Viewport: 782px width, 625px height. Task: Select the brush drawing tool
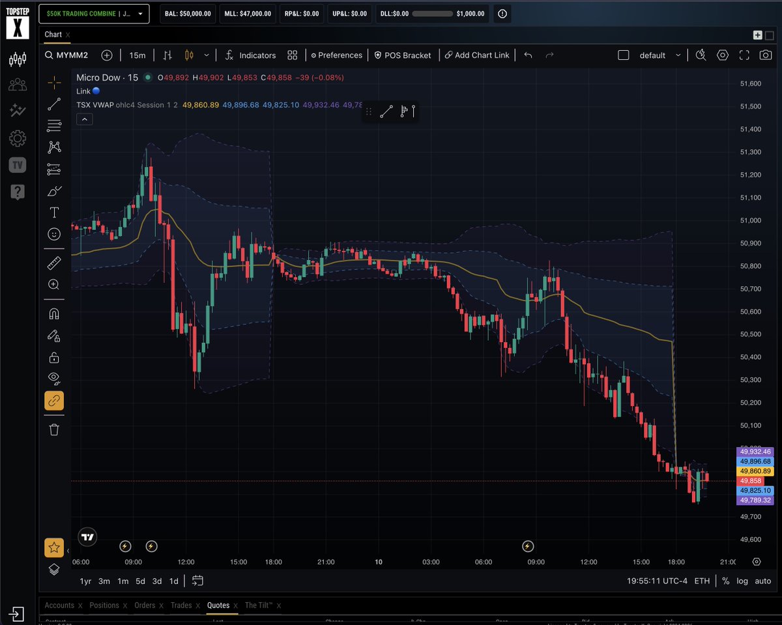(x=54, y=191)
